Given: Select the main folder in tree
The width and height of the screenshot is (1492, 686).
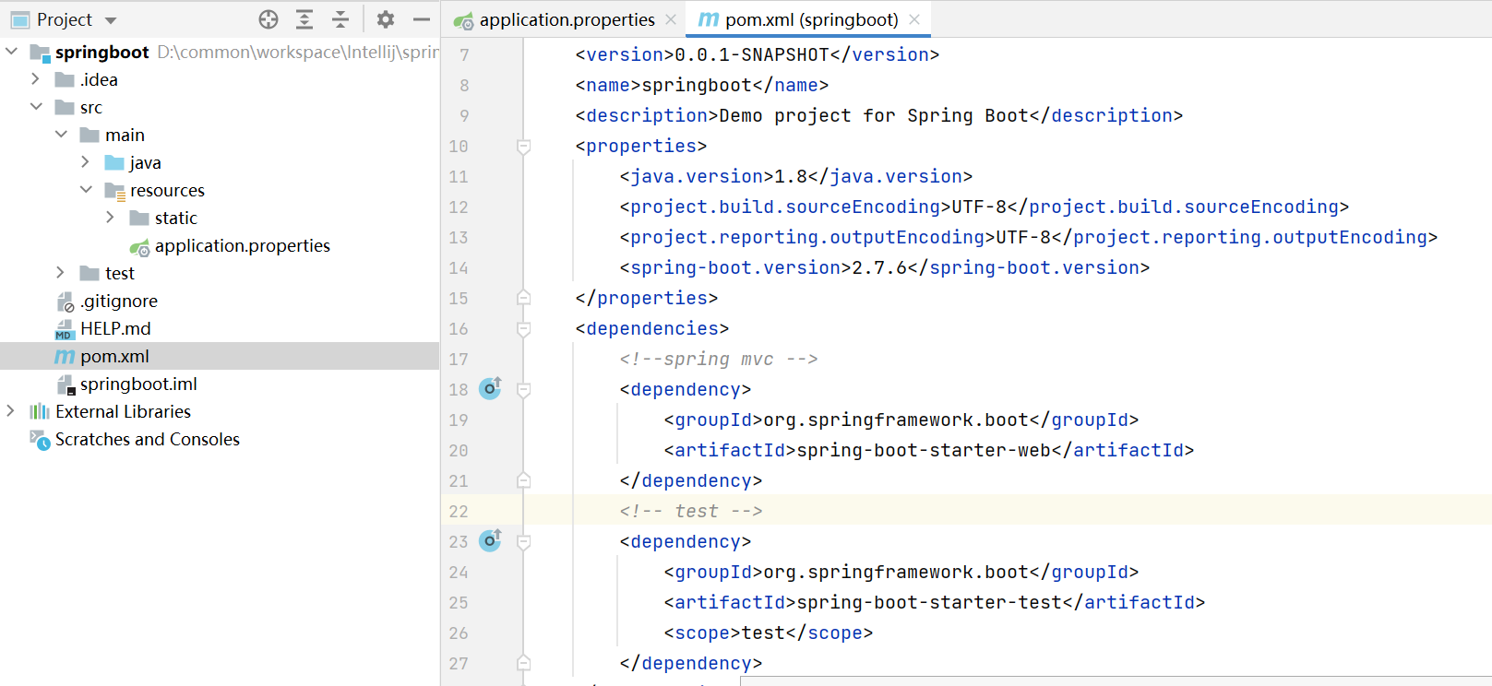Looking at the screenshot, I should point(125,135).
